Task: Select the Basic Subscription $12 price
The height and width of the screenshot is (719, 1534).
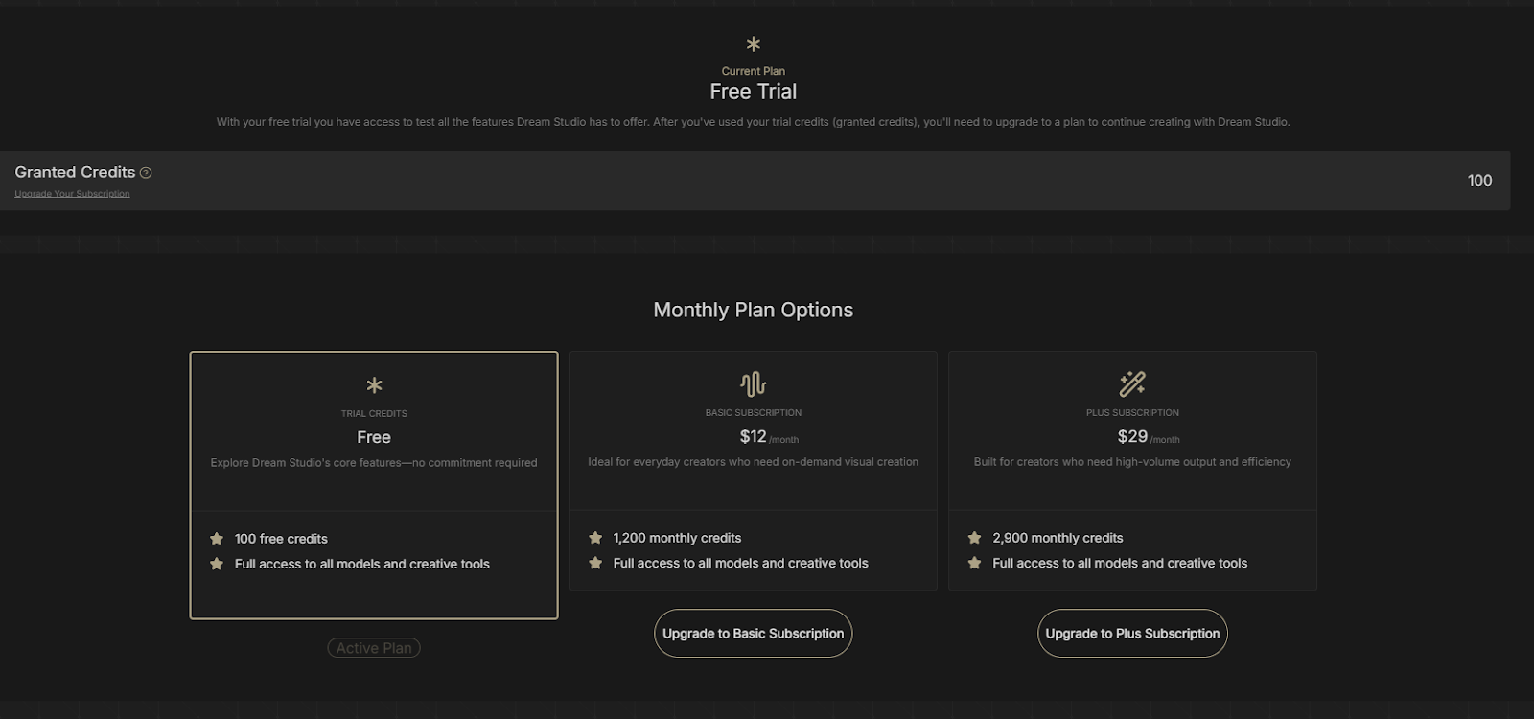Action: click(x=754, y=436)
